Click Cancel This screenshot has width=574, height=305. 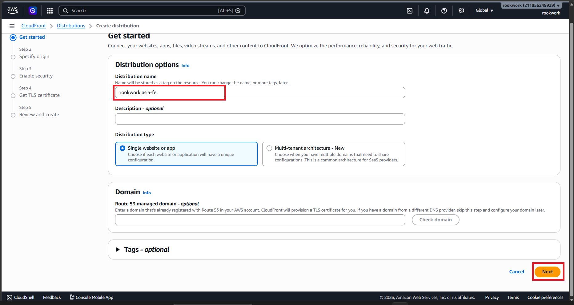coord(517,272)
